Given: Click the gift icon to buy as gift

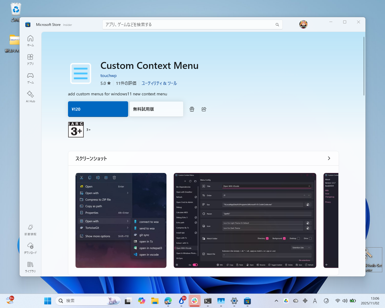Looking at the screenshot, I should point(192,109).
